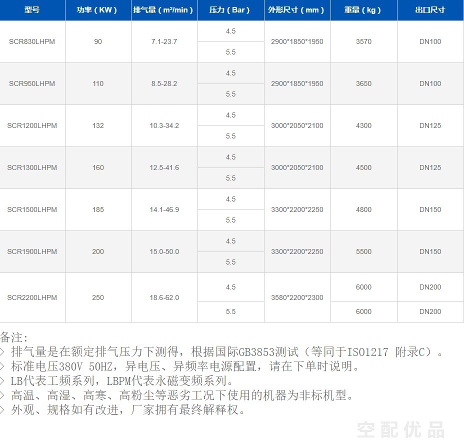The image size is (464, 447).
Task: Click the 外形尺寸 (mm) column header
Action: (297, 10)
